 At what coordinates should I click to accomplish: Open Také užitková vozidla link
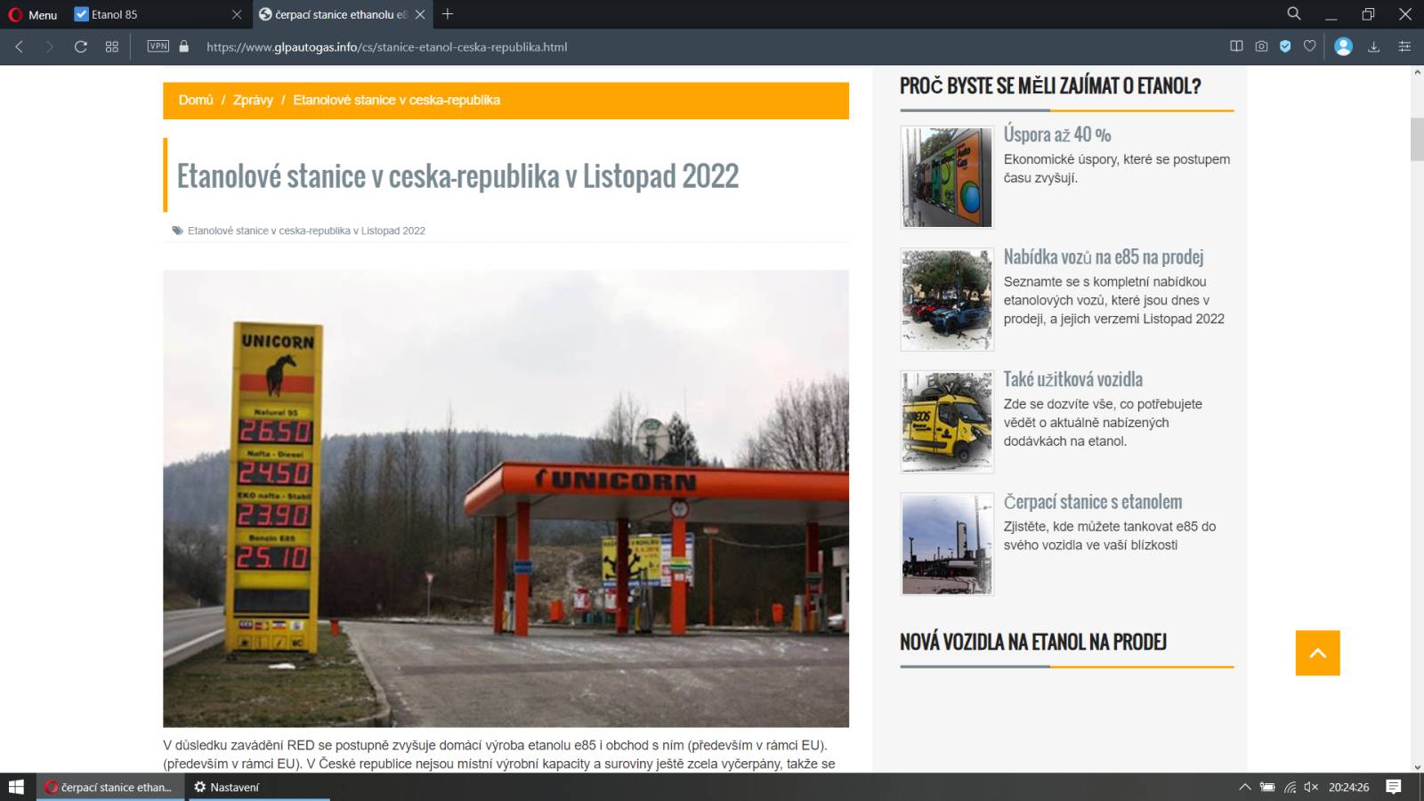tap(1073, 379)
